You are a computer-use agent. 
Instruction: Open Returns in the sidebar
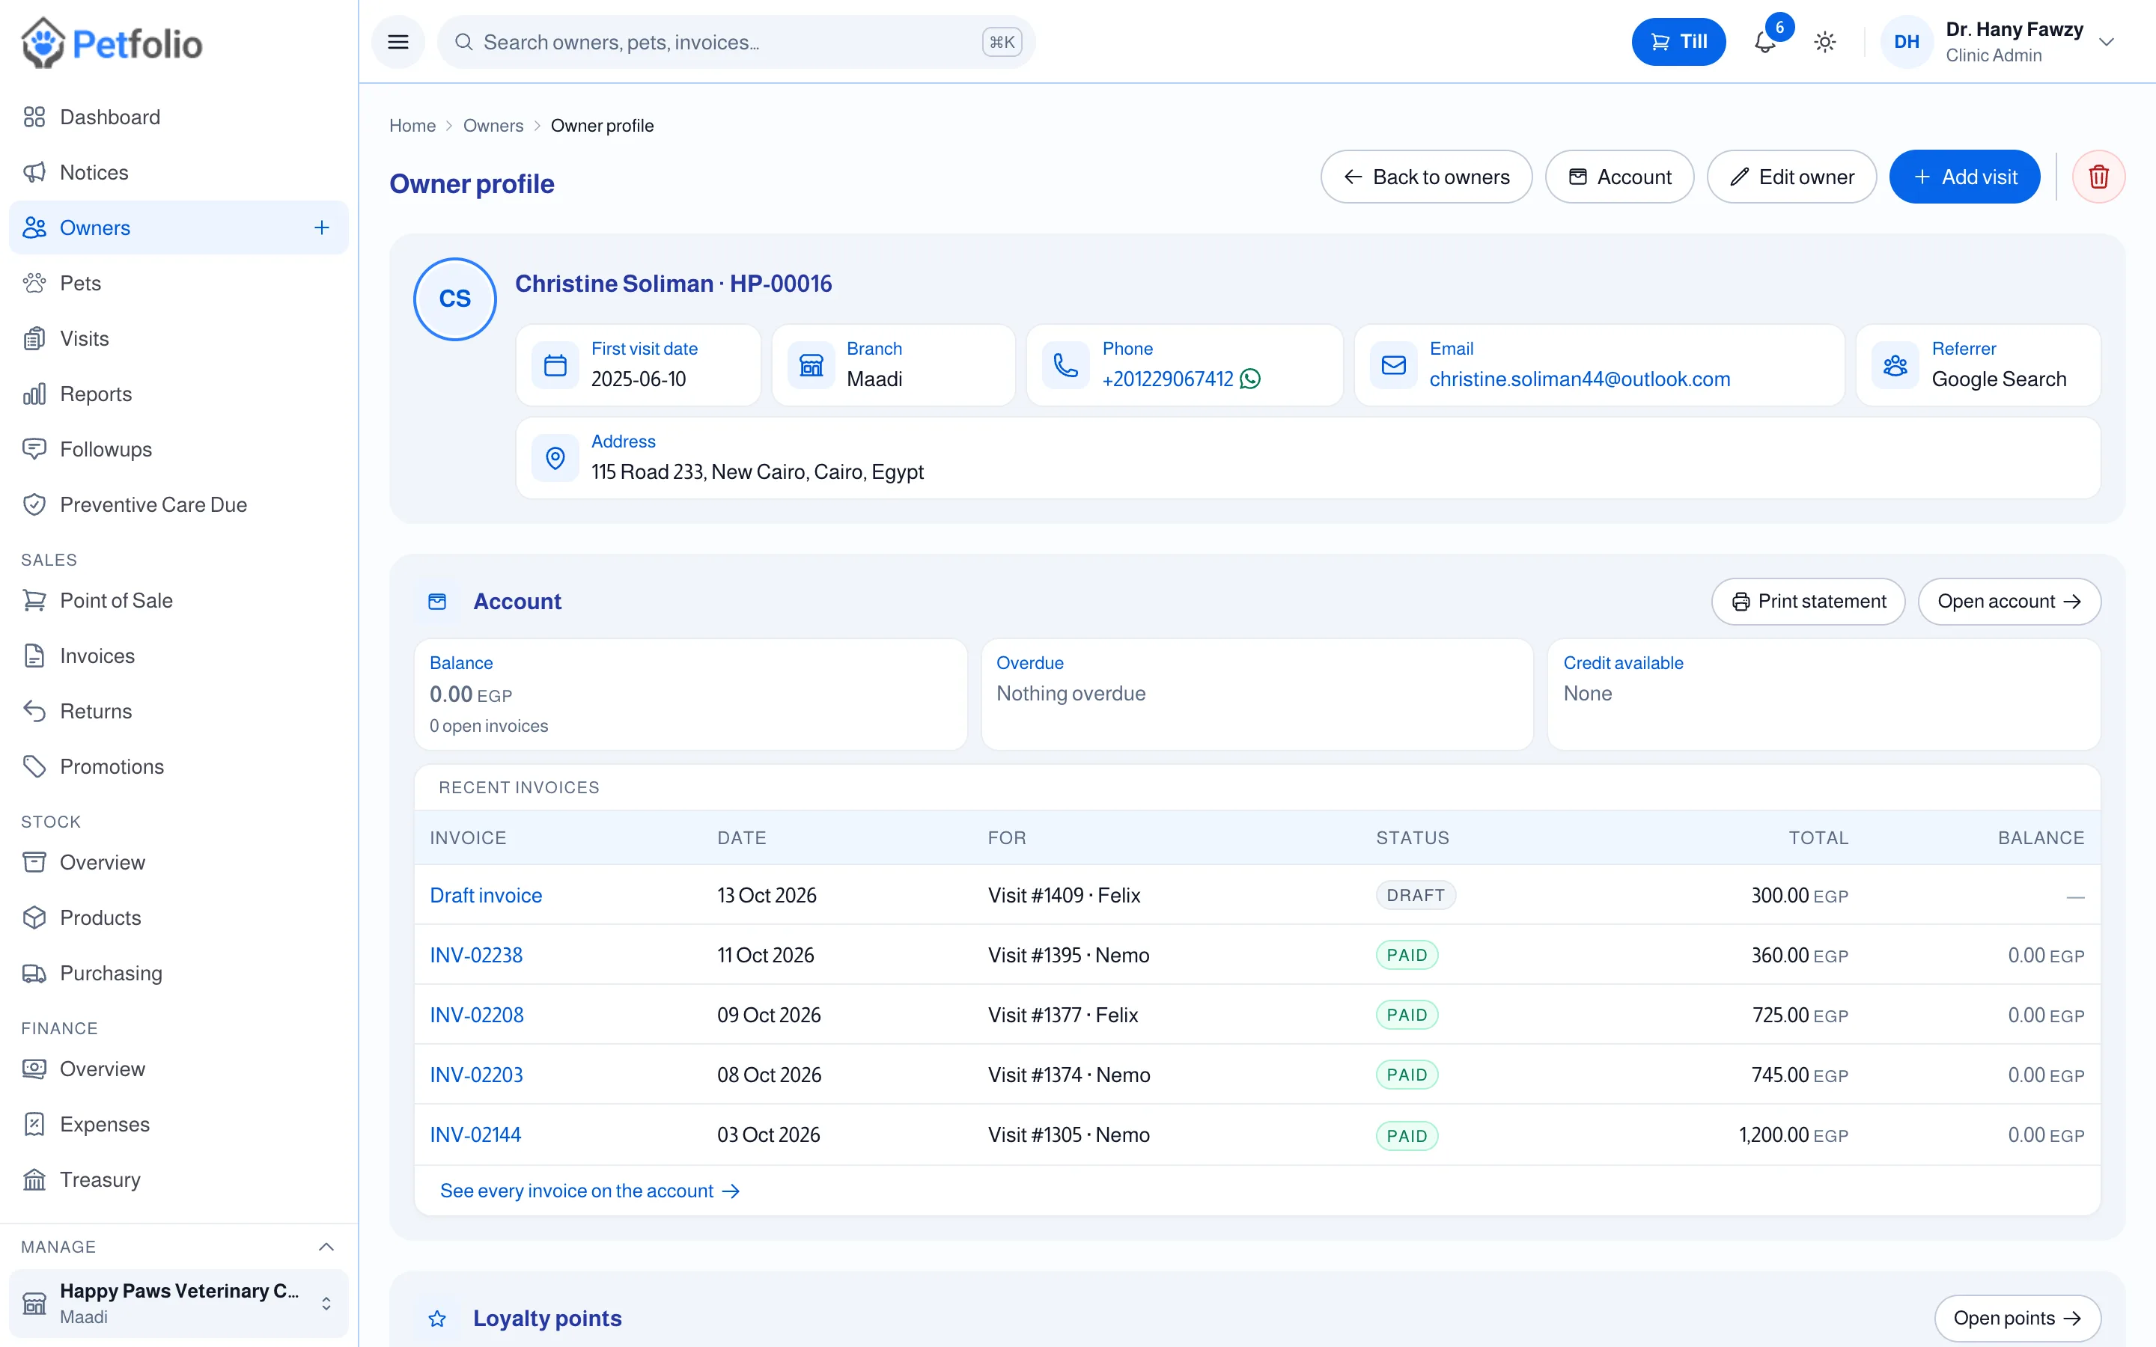coord(178,711)
